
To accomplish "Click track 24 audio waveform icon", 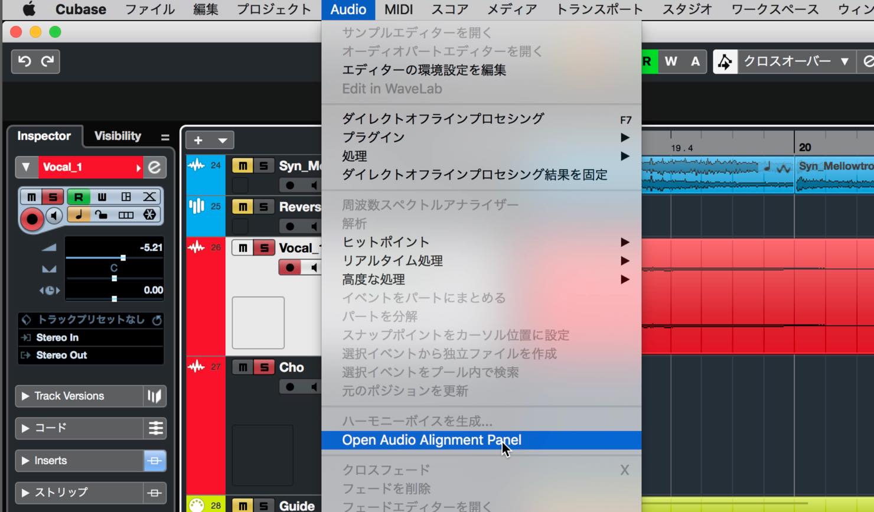I will point(196,165).
